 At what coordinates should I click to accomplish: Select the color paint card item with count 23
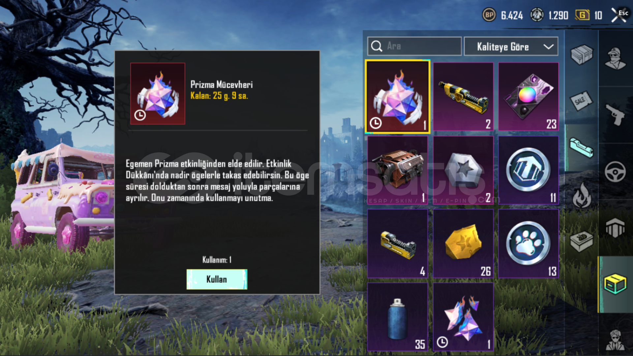tap(528, 97)
